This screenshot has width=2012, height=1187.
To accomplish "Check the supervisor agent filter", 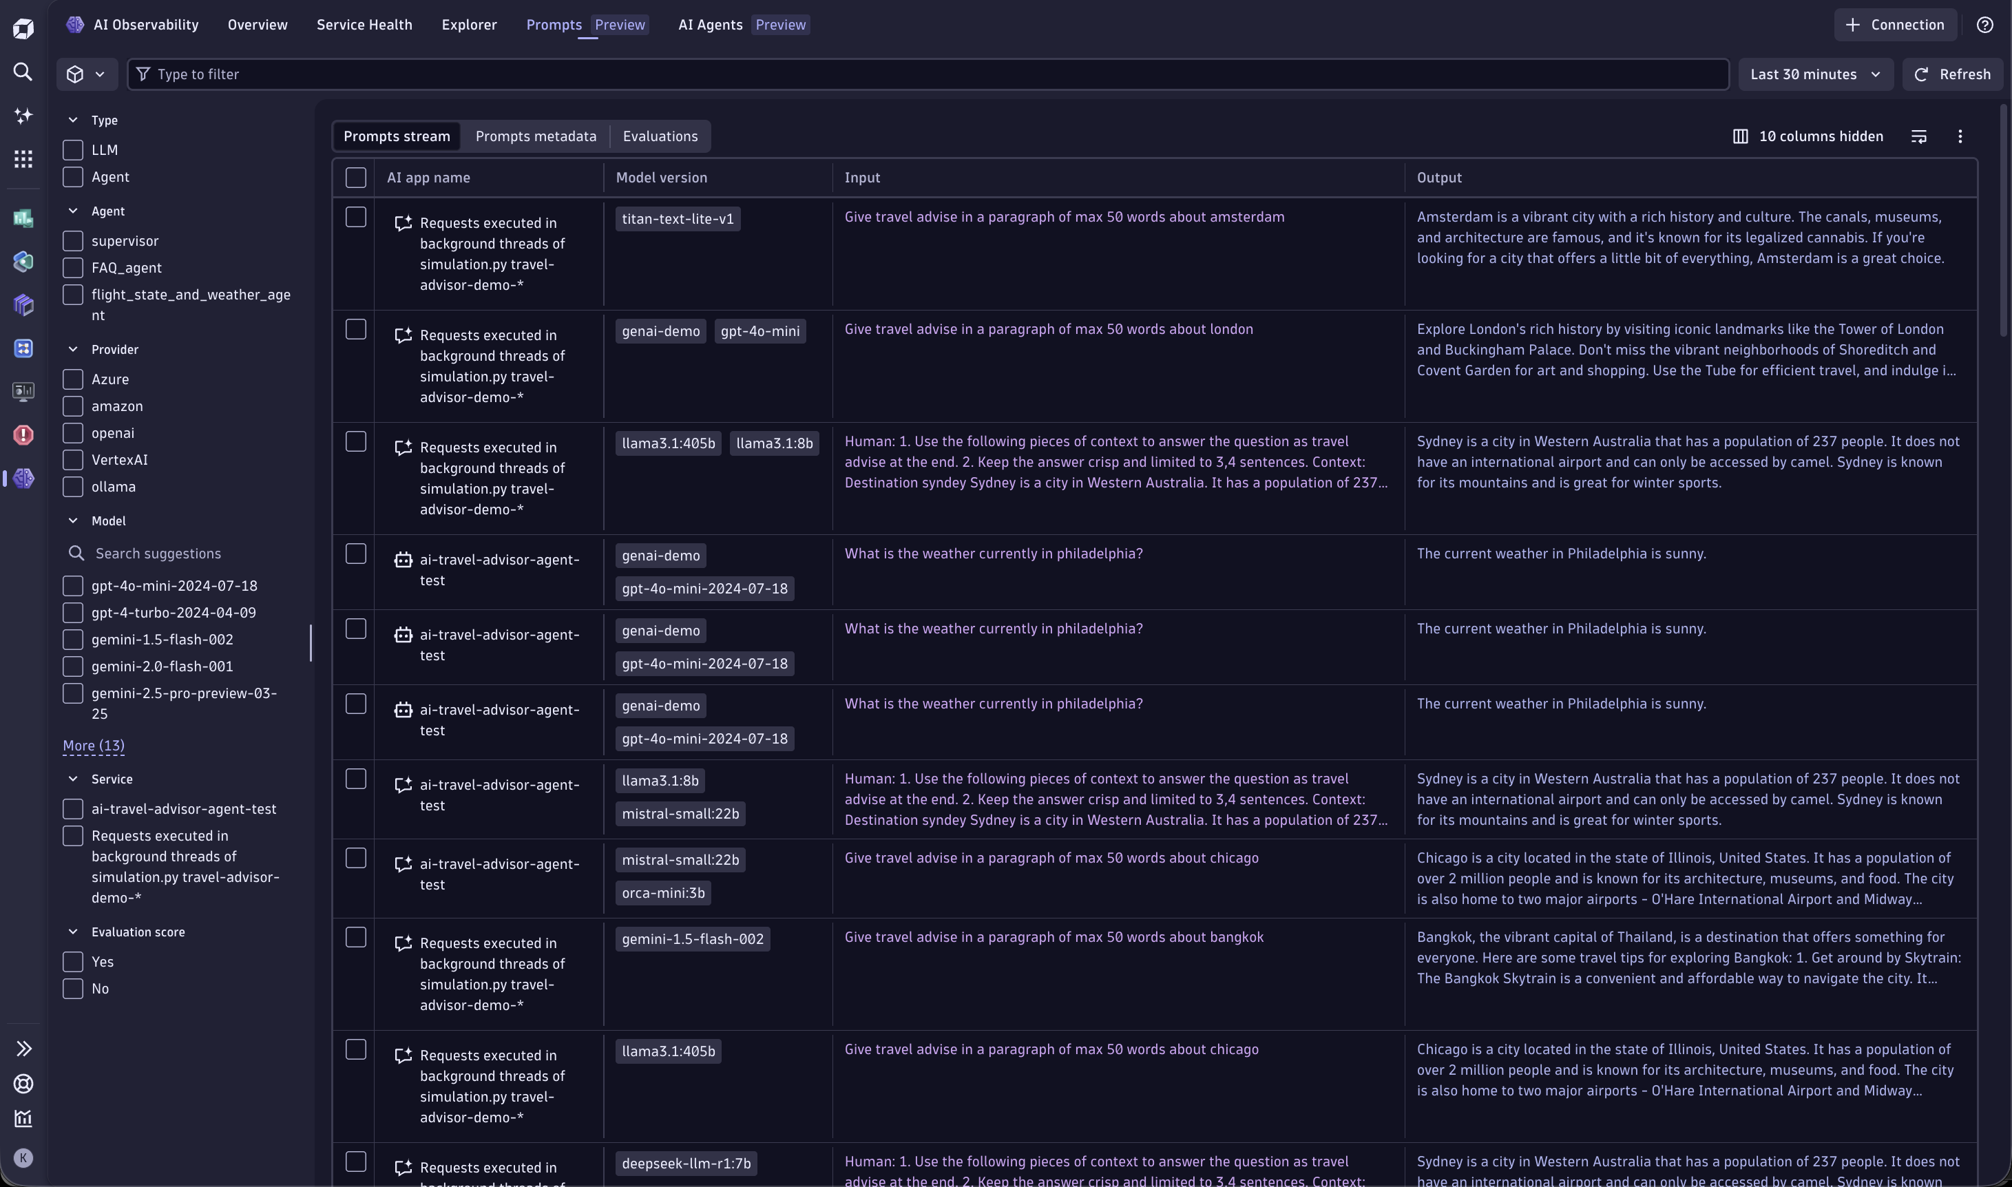I will [73, 241].
